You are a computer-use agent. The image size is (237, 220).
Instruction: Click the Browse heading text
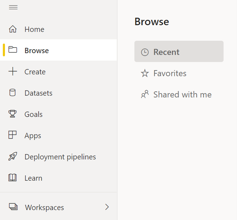pos(152,22)
